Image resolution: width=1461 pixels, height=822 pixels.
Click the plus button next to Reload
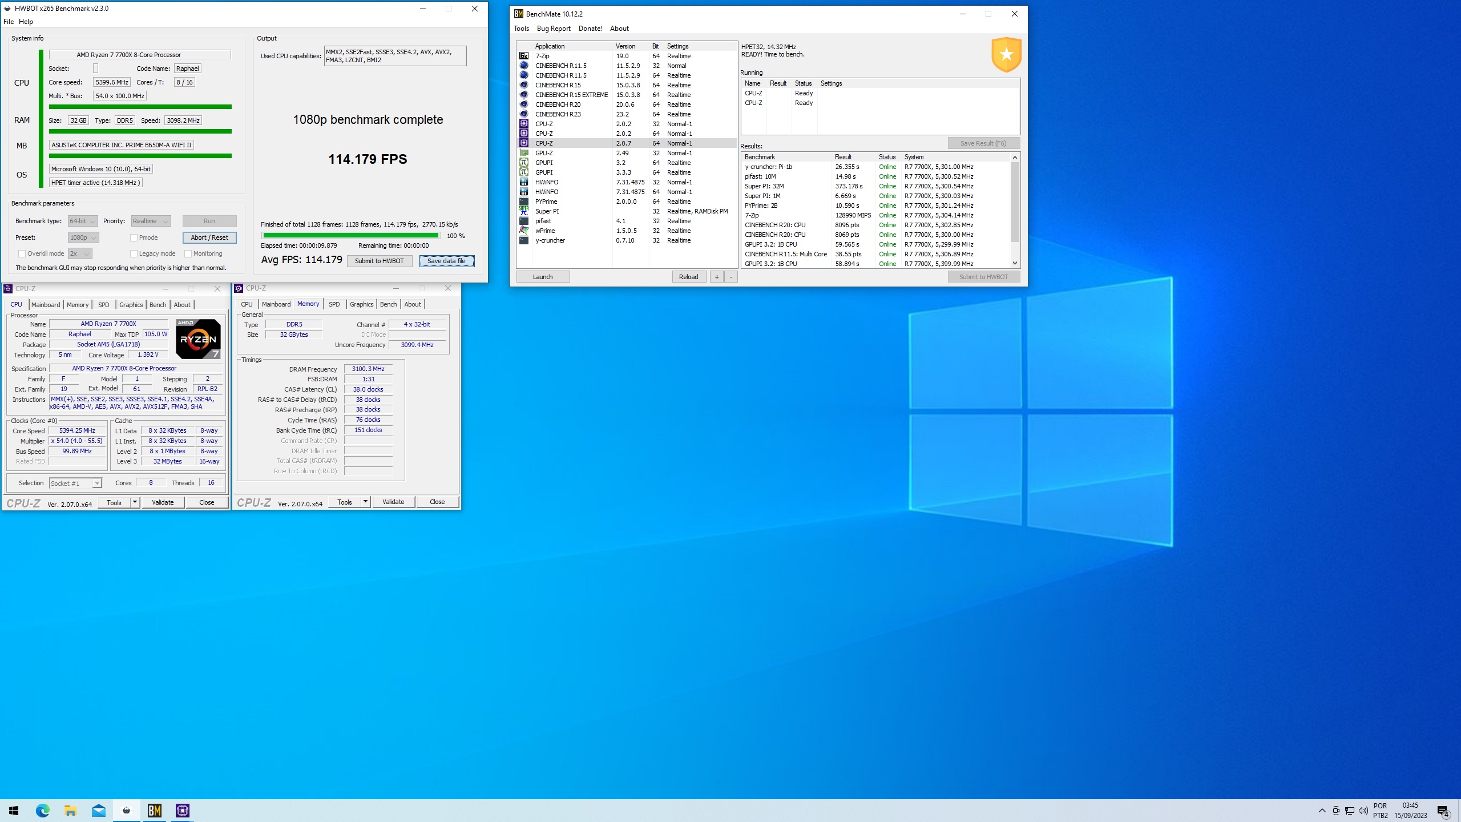click(717, 277)
